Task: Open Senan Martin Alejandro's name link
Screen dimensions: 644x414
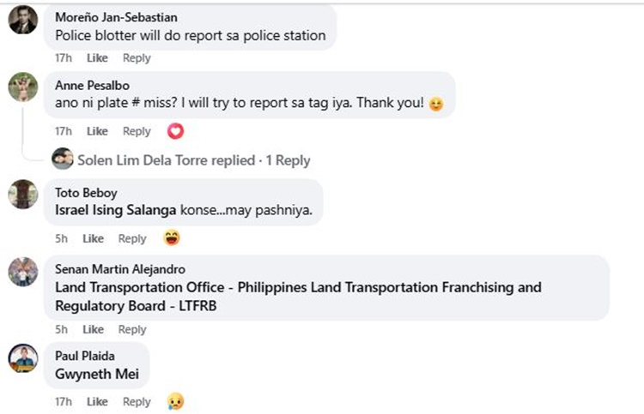Action: [x=119, y=269]
